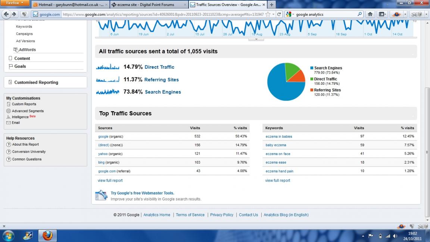Click the Conversion University help icon
The height and width of the screenshot is (242, 430).
click(x=9, y=152)
